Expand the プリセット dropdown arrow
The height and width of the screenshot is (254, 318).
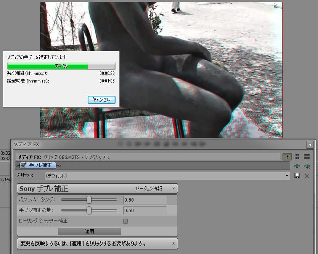point(287,176)
